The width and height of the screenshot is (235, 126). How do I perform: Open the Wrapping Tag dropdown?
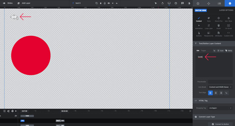pyautogui.click(x=220, y=108)
